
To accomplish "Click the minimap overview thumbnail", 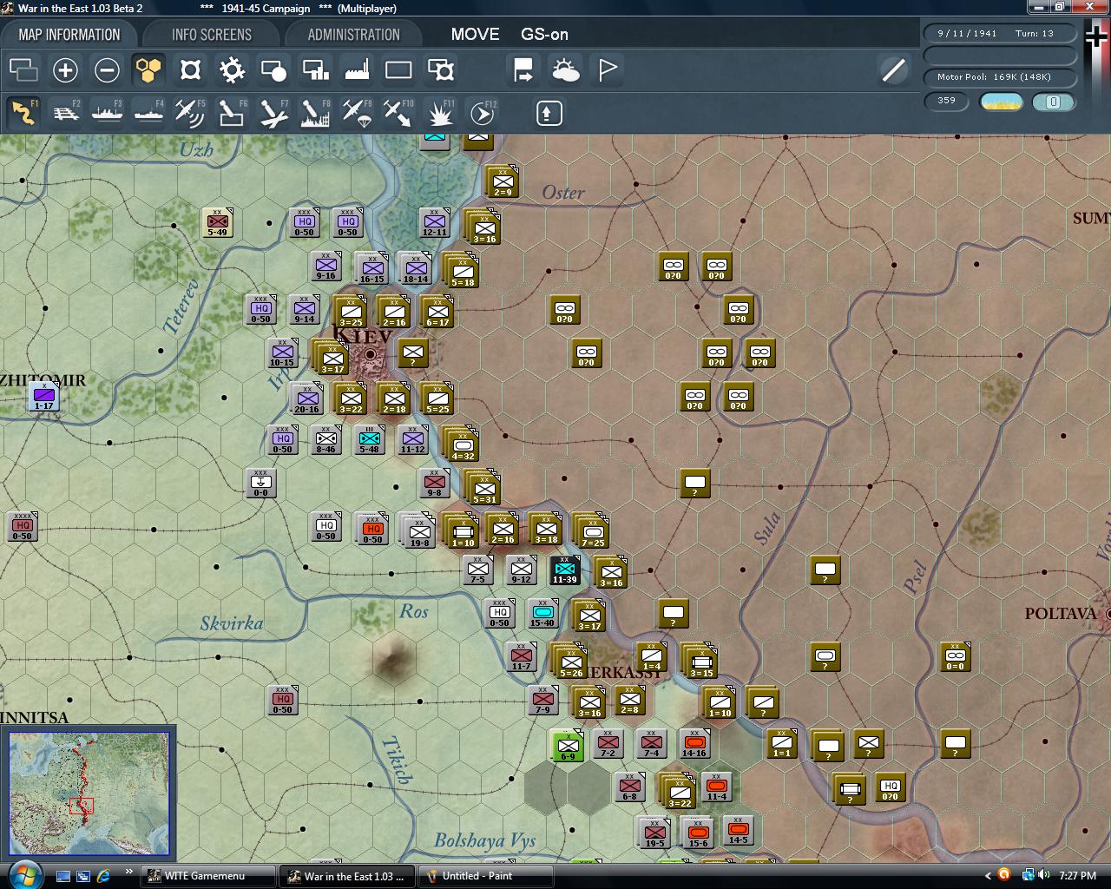I will pos(89,794).
